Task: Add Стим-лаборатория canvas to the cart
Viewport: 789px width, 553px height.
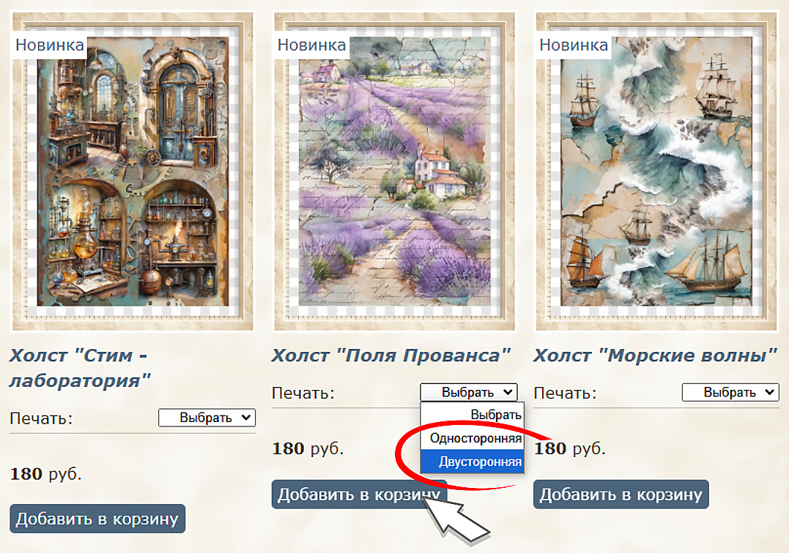Action: [x=97, y=519]
